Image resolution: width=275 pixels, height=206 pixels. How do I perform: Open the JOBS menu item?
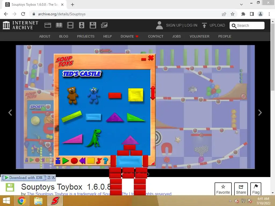(x=176, y=36)
